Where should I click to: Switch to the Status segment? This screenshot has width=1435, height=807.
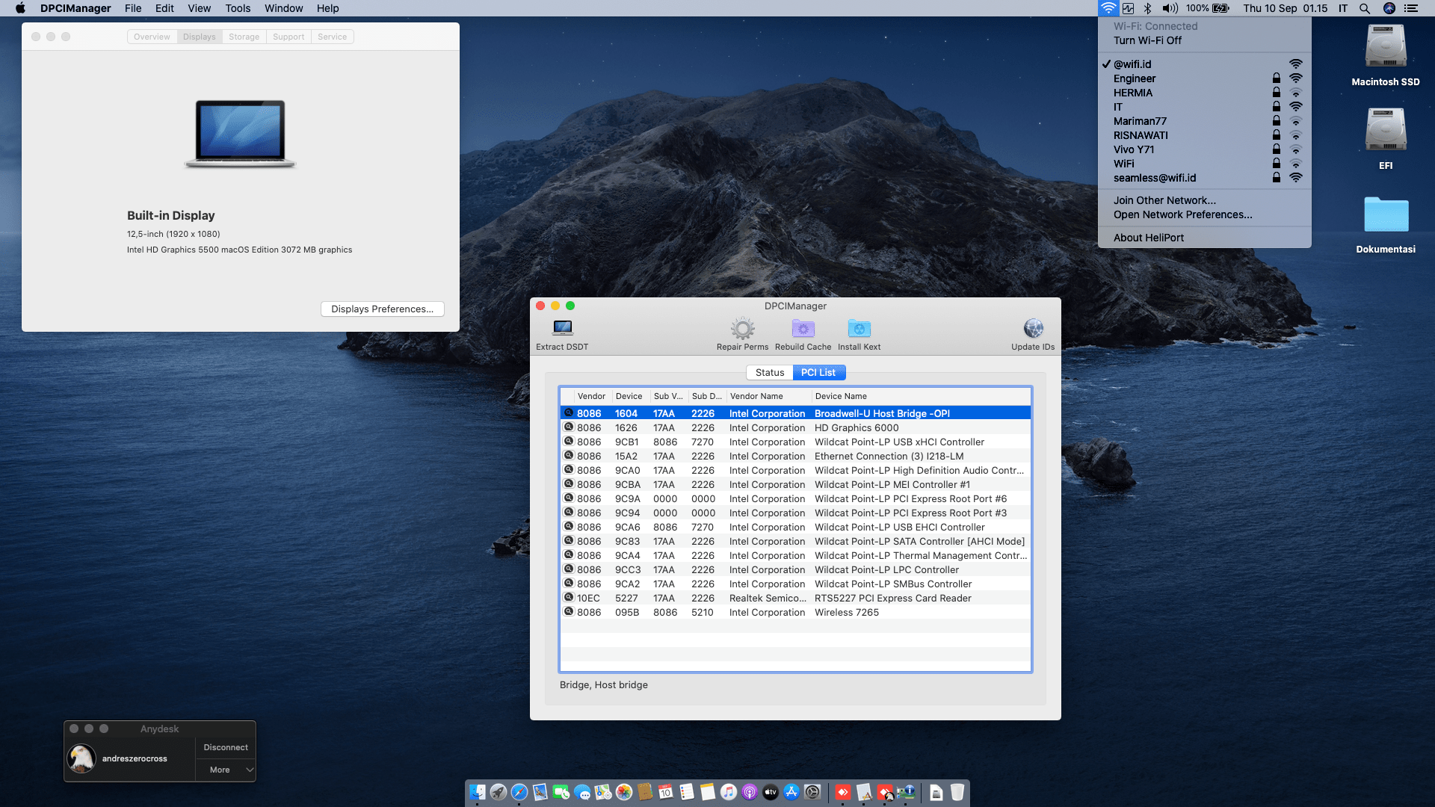tap(769, 372)
